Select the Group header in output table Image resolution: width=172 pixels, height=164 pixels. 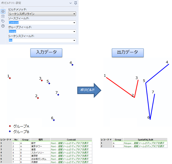pos(118,140)
